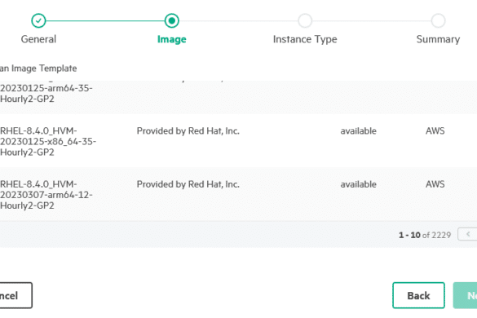Select the Summary step label
477x318 pixels.
click(x=439, y=39)
